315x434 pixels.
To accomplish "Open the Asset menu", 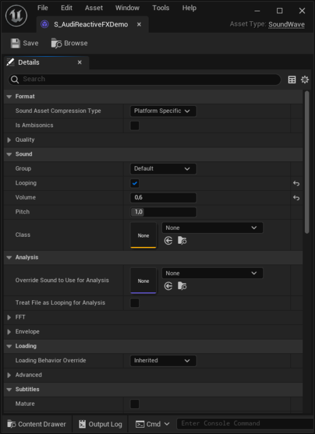I will coord(94,8).
